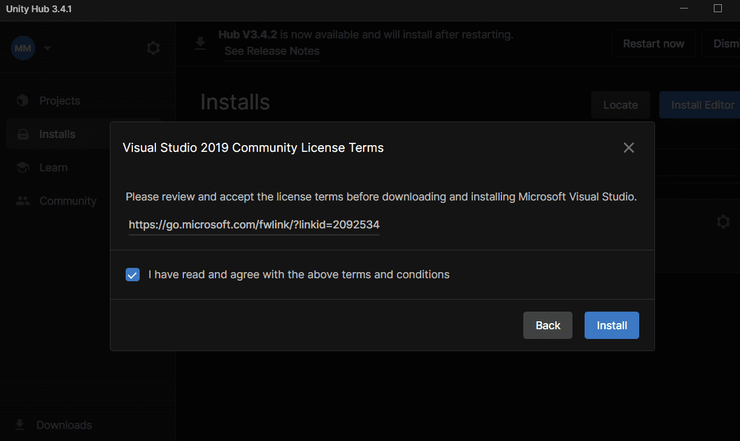Image resolution: width=740 pixels, height=441 pixels.
Task: Click the MM account avatar icon
Action: pyautogui.click(x=23, y=48)
